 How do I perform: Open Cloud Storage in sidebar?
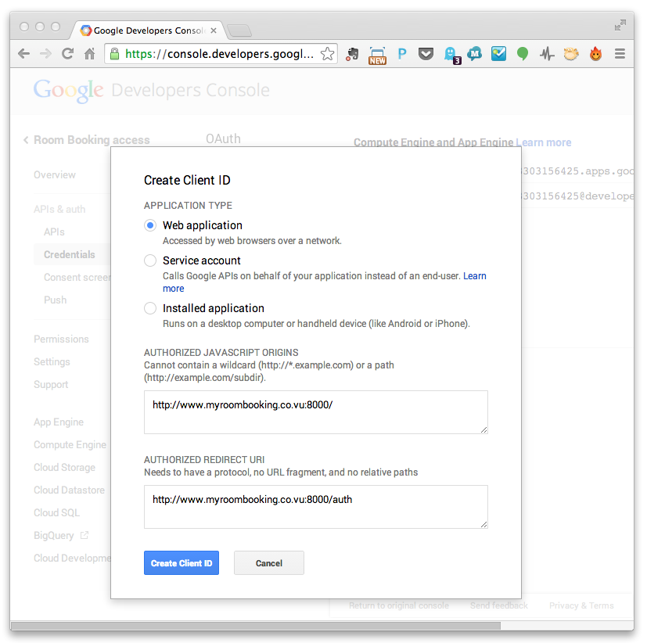(x=64, y=467)
